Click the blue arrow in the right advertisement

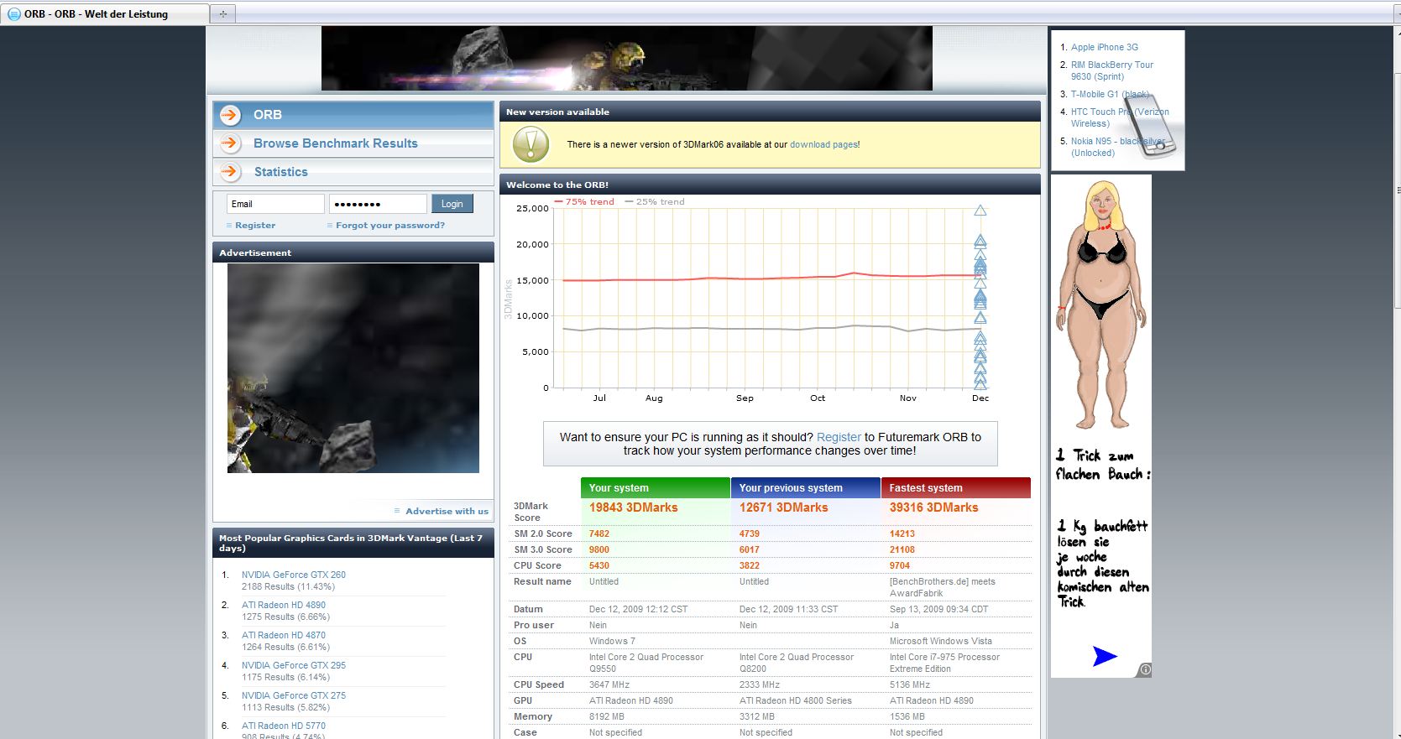(x=1105, y=656)
